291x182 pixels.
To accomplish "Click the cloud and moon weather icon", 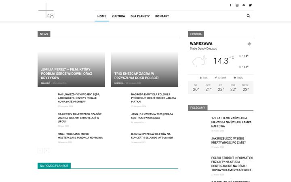I will pyautogui.click(x=199, y=61).
